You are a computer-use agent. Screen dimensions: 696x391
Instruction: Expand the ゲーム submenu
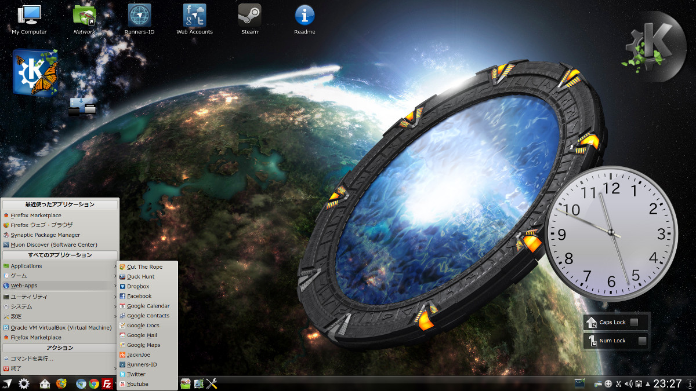tap(60, 276)
